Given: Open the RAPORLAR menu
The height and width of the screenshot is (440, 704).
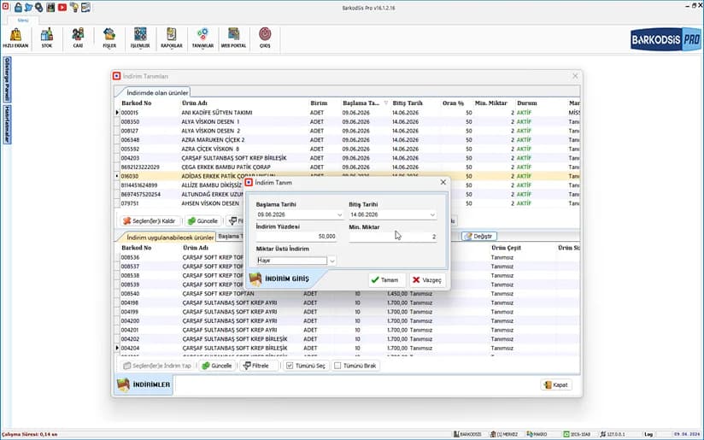Looking at the screenshot, I should coord(172,38).
